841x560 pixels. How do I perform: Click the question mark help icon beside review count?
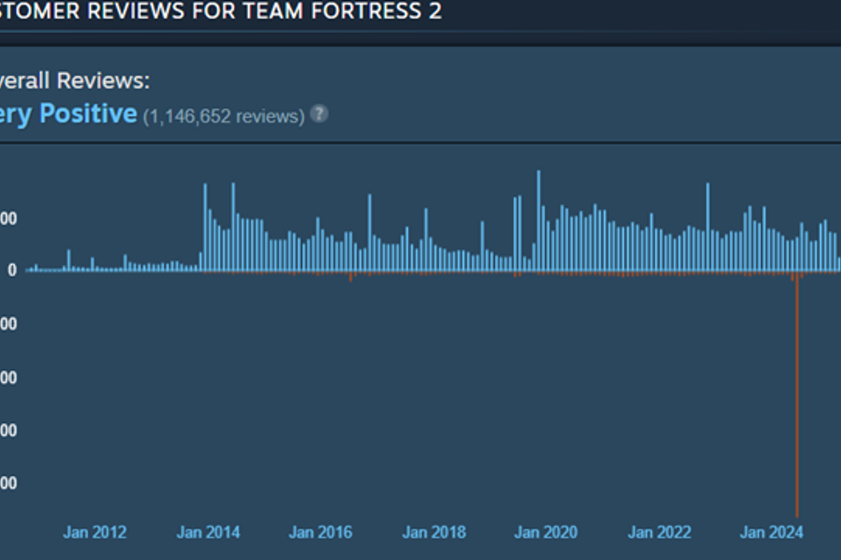tap(319, 114)
